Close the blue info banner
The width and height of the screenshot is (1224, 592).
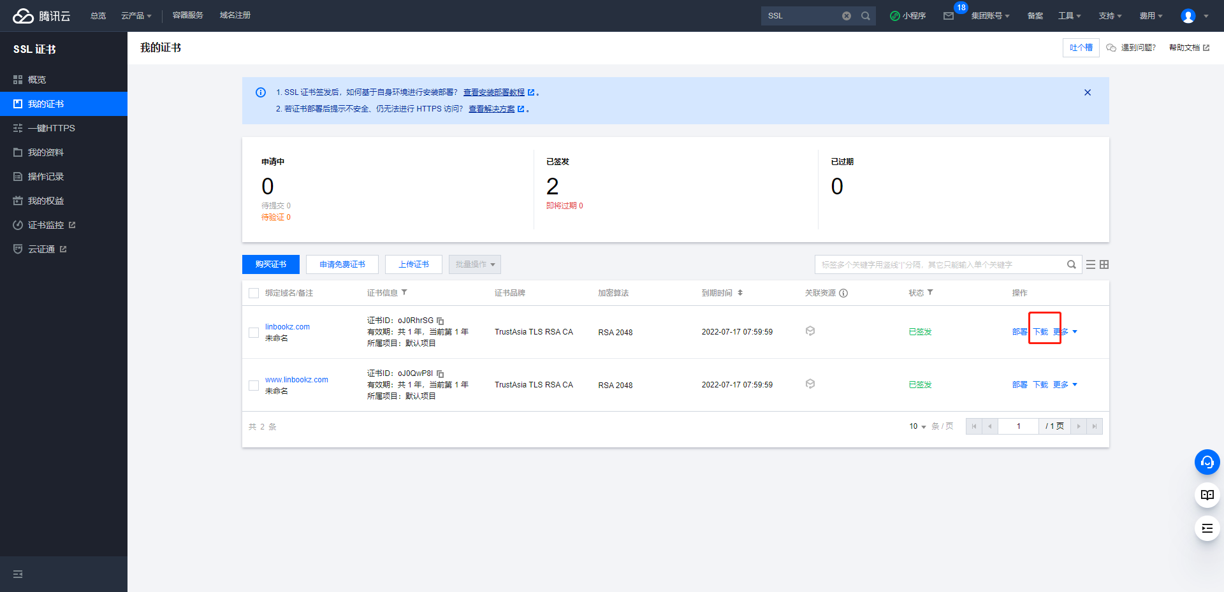tap(1088, 92)
